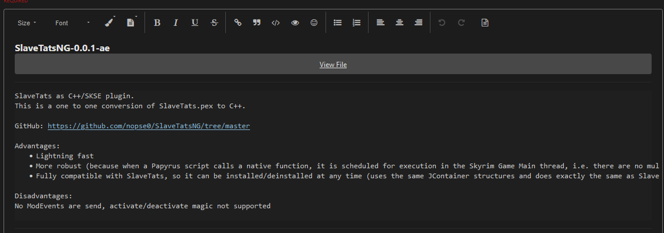Toggle spoiler eye icon
This screenshot has height=233, width=664.
pyautogui.click(x=295, y=23)
